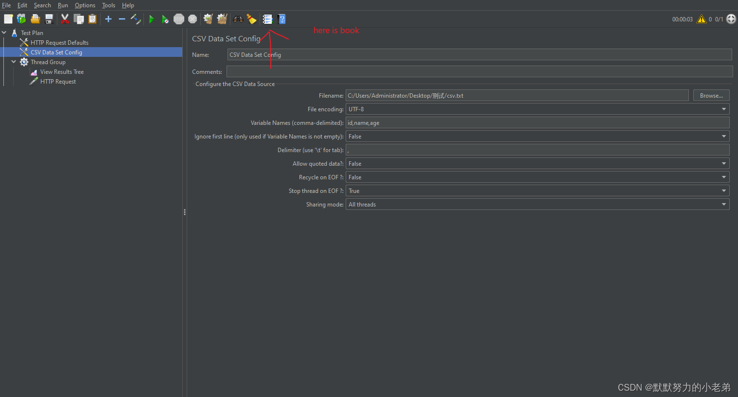The image size is (738, 397).
Task: Open the Templates icon
Action: 21,19
